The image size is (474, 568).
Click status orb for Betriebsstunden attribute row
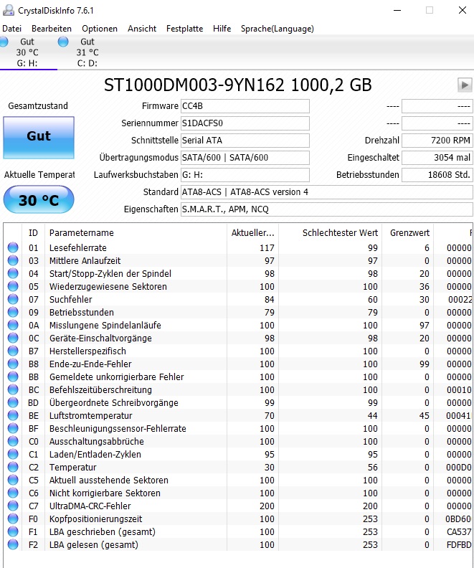[x=13, y=312]
